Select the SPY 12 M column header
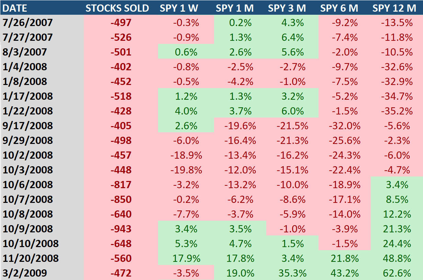This screenshot has height=280, width=423. point(394,8)
